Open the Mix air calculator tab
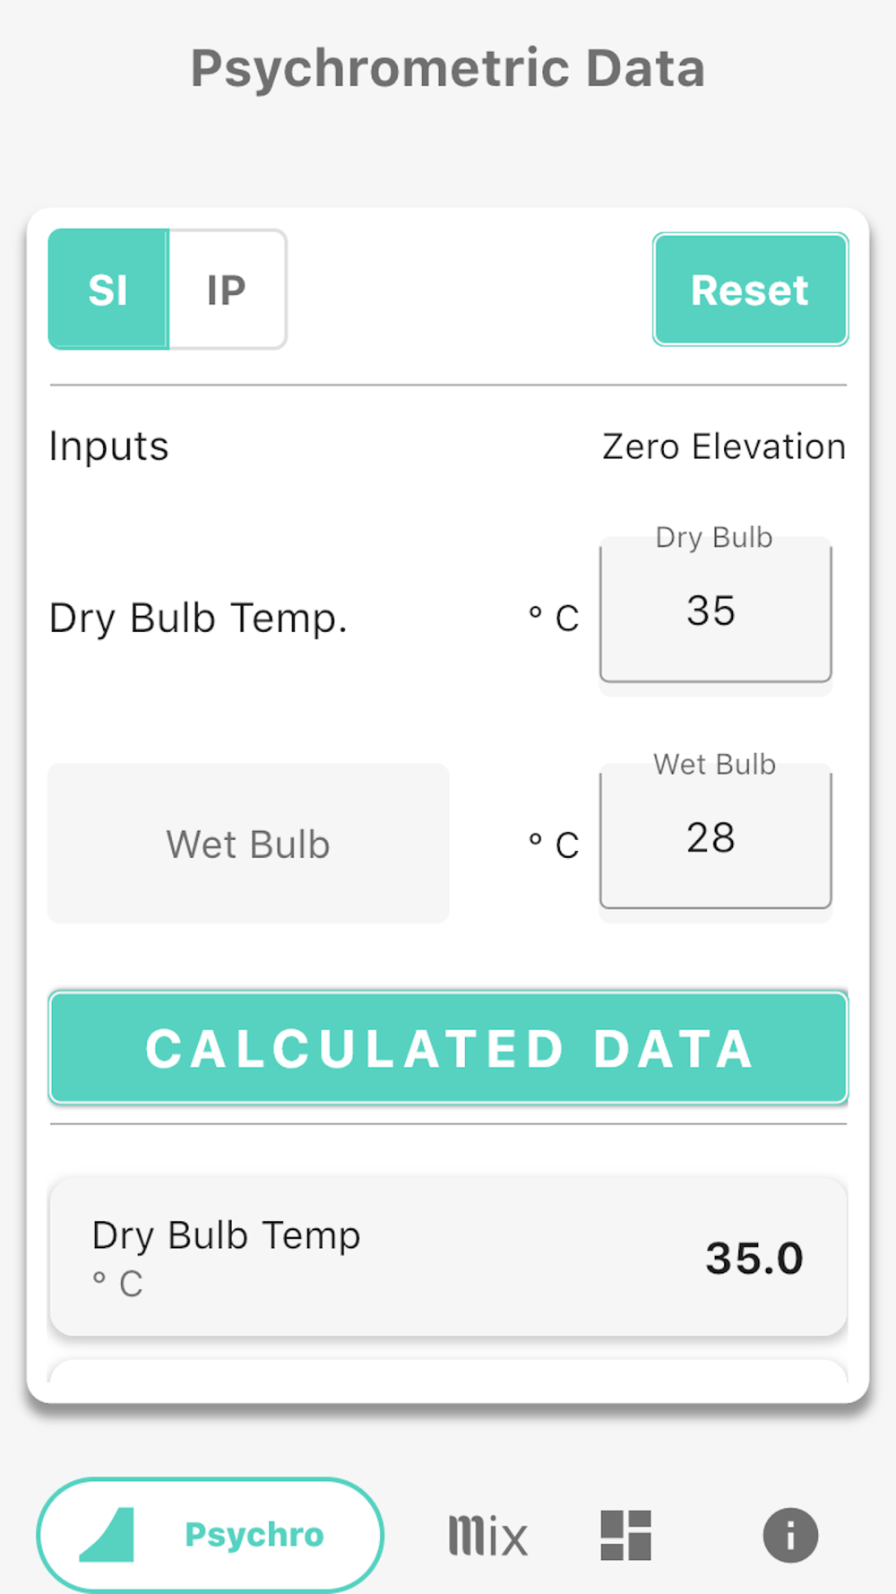Image resolution: width=896 pixels, height=1594 pixels. [x=487, y=1535]
